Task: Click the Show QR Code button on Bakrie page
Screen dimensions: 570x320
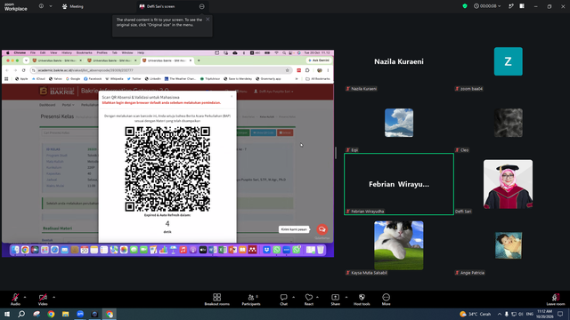Action: [264, 132]
